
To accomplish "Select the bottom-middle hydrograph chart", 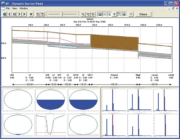I will [140, 125].
